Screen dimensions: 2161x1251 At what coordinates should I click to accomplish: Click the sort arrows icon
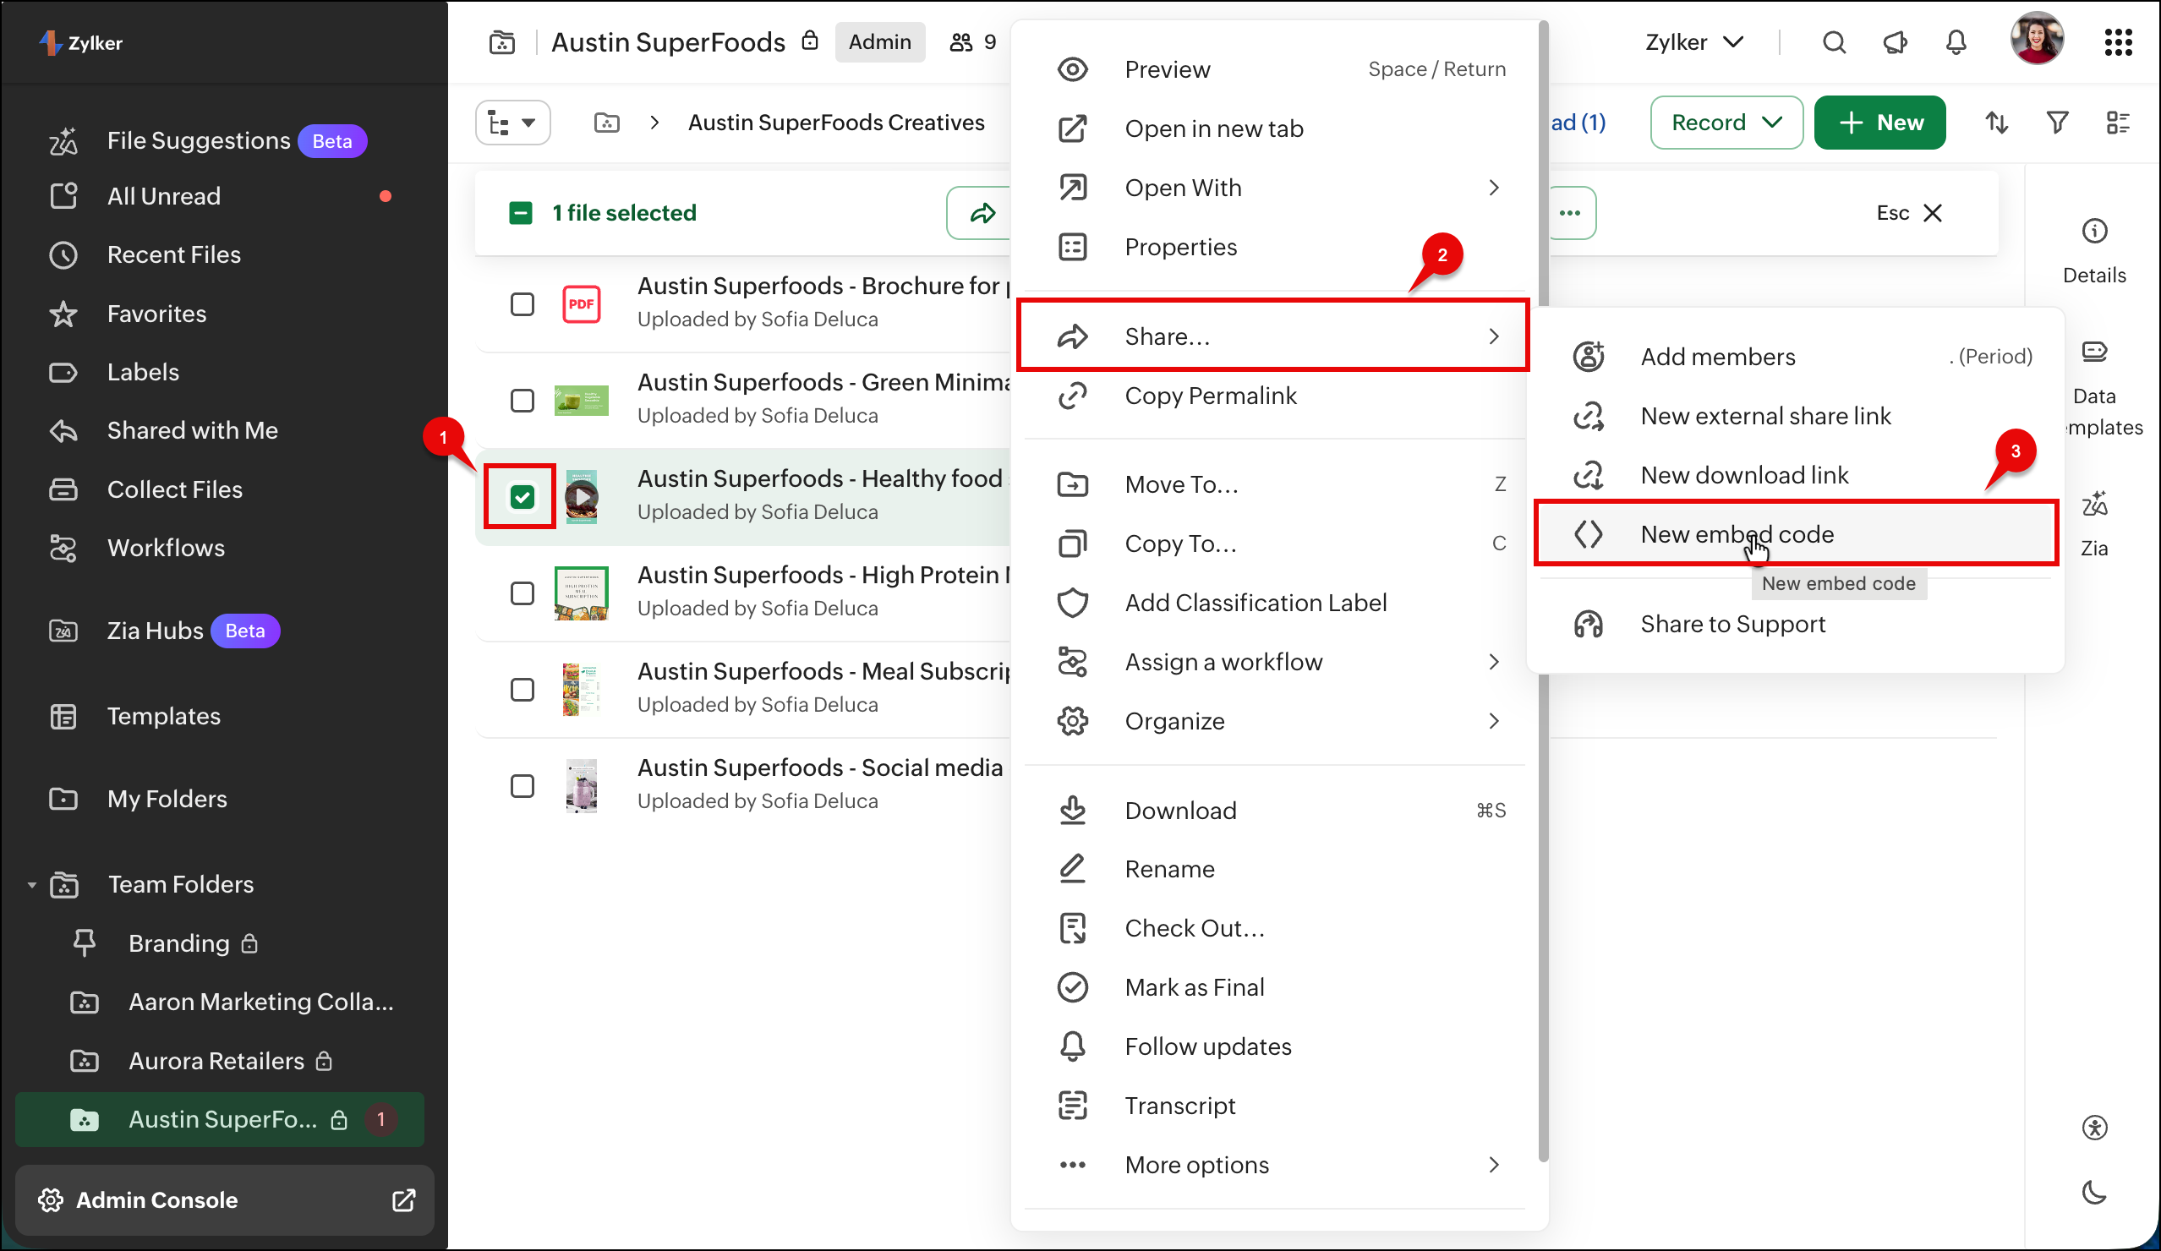pyautogui.click(x=1997, y=123)
